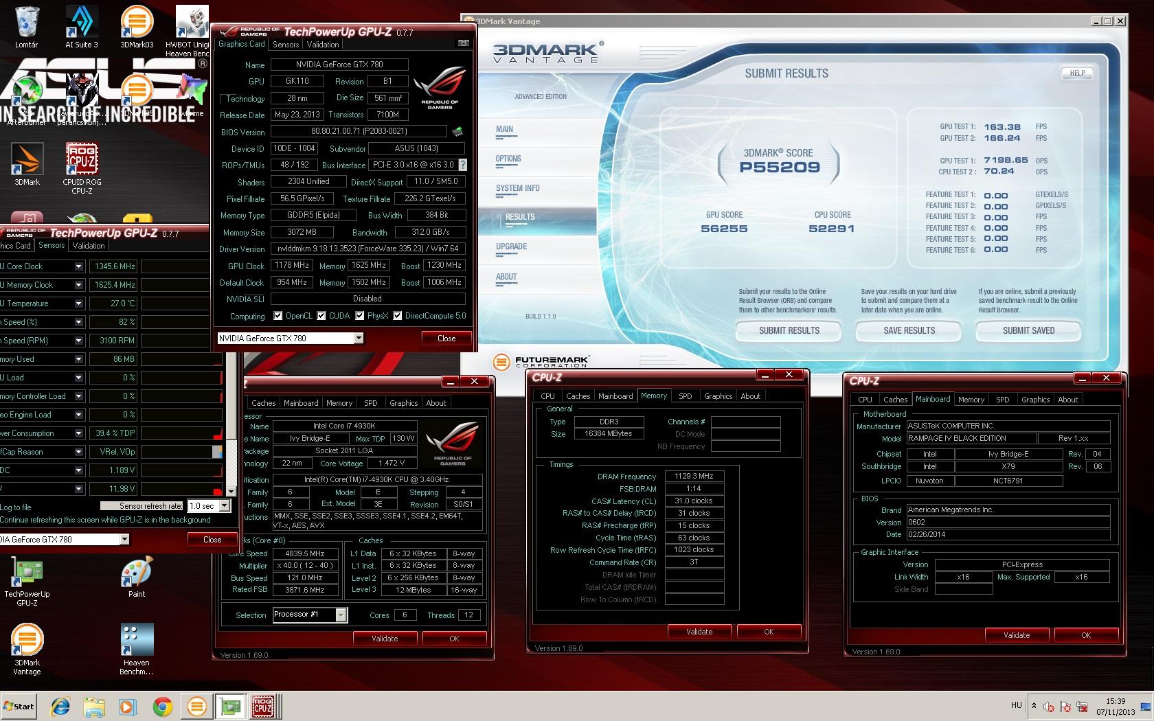Toggle the PhysX checkbox
The height and width of the screenshot is (721, 1154).
(360, 316)
